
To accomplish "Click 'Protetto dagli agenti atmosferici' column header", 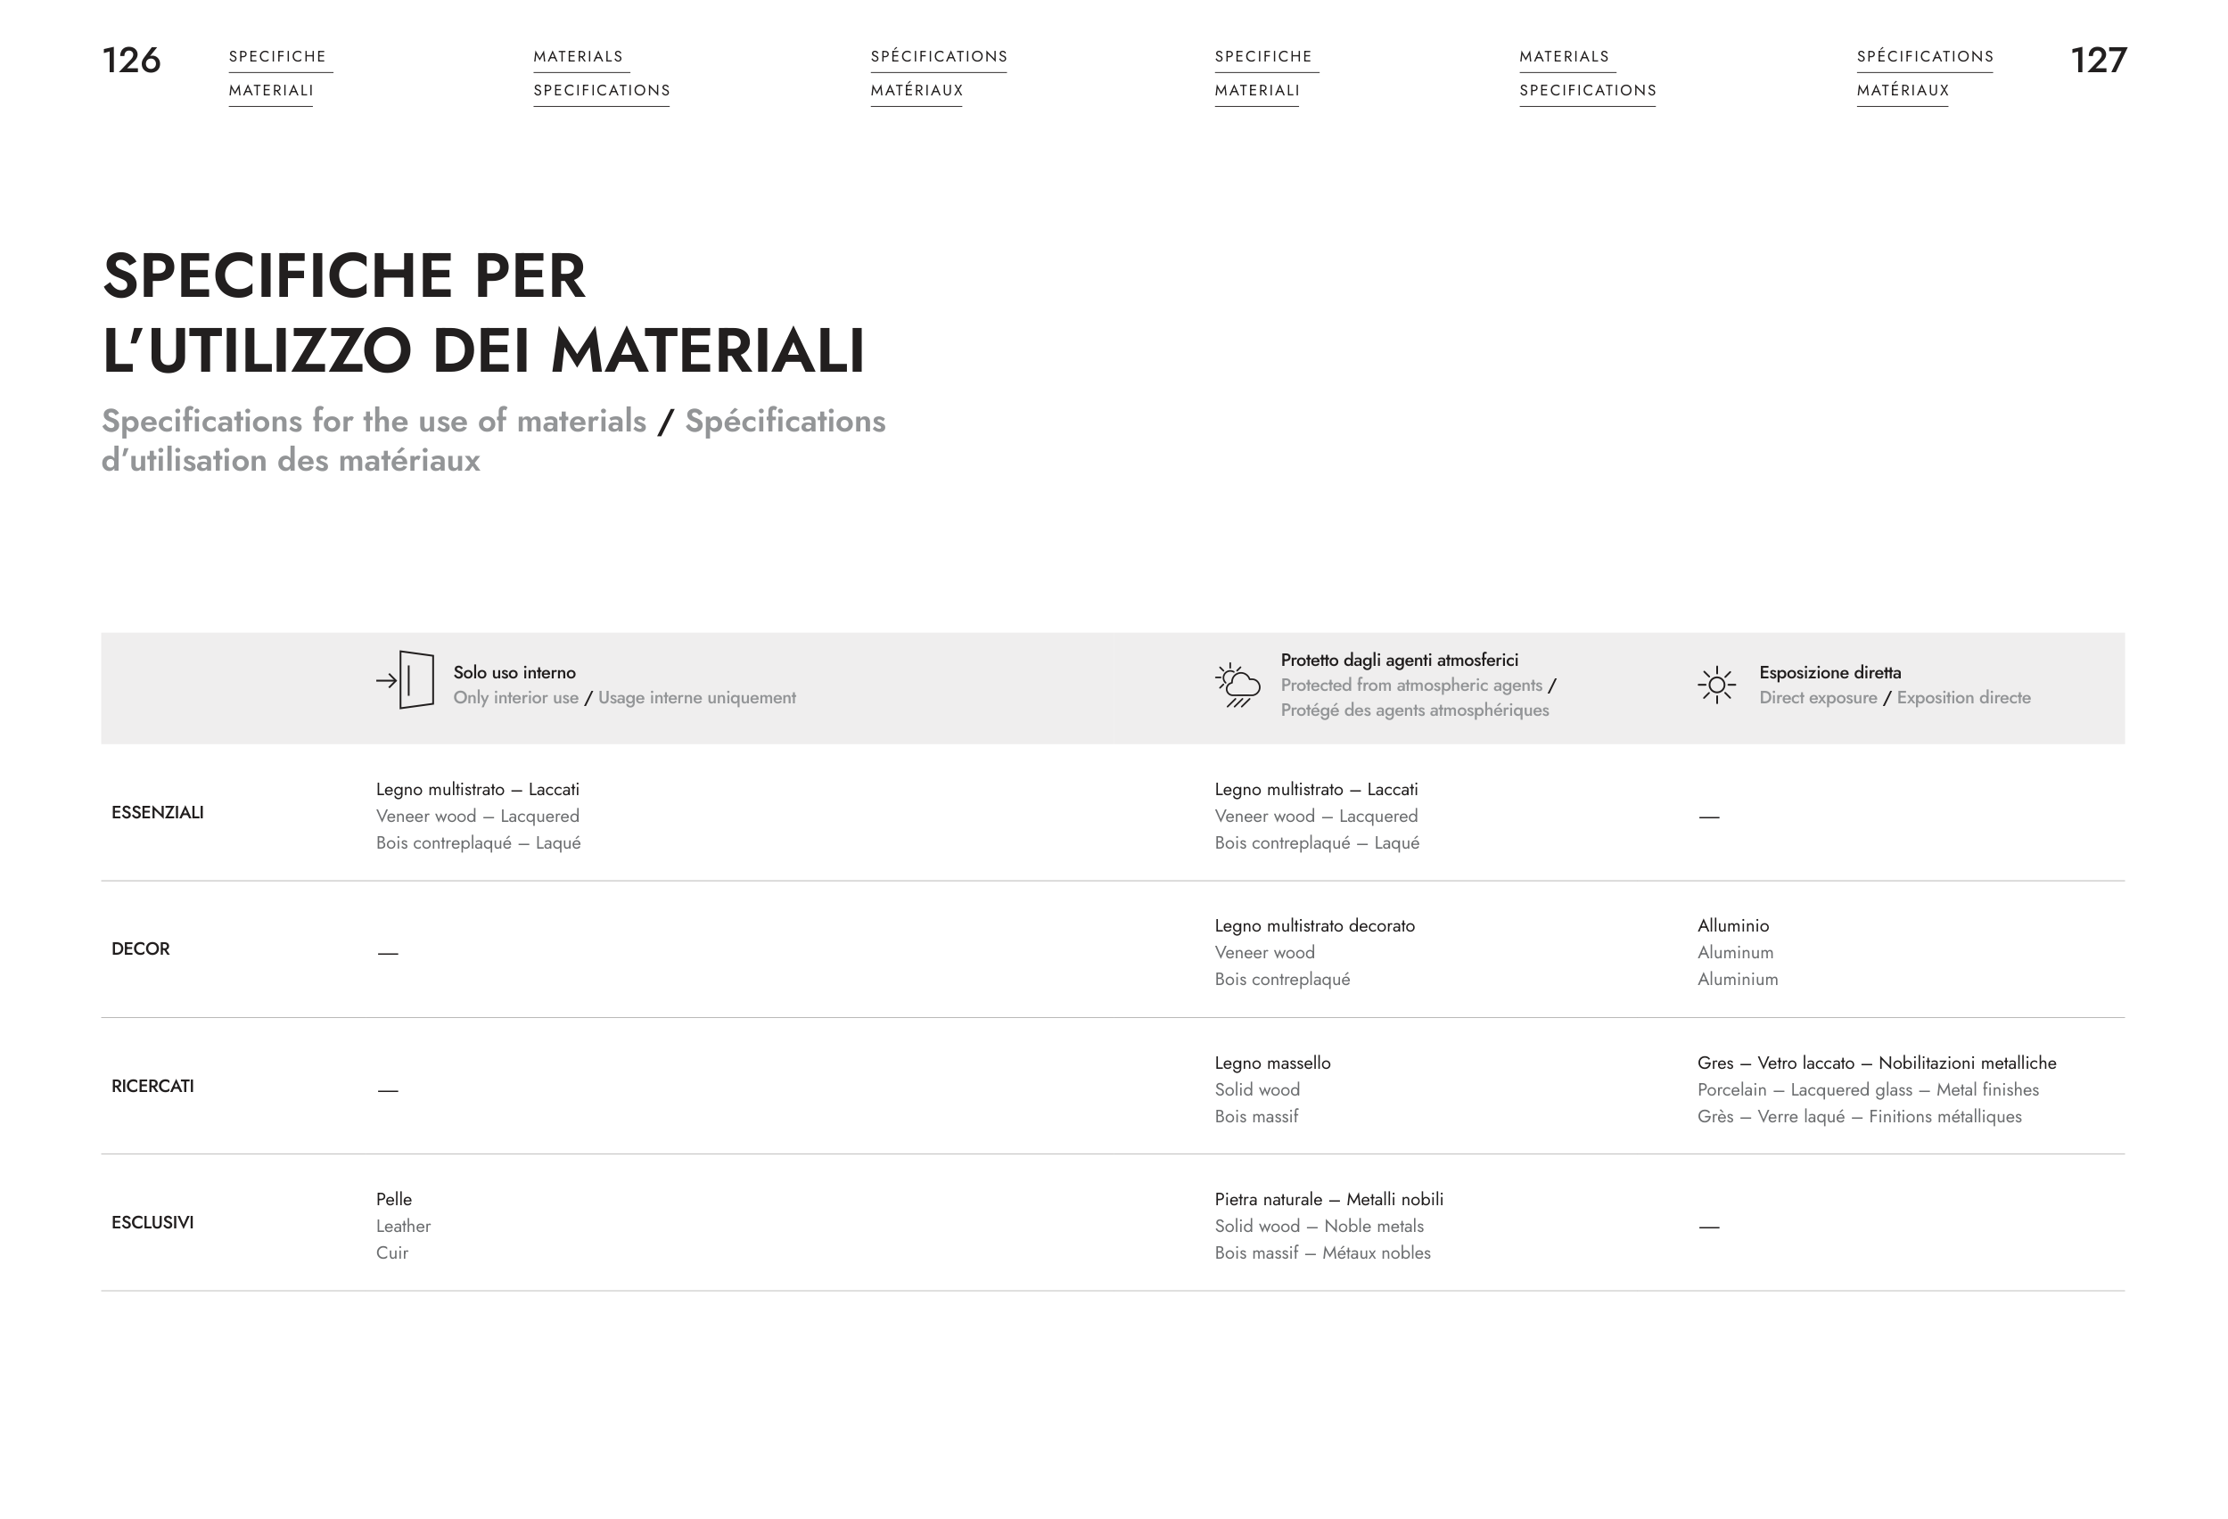I will (x=1399, y=661).
